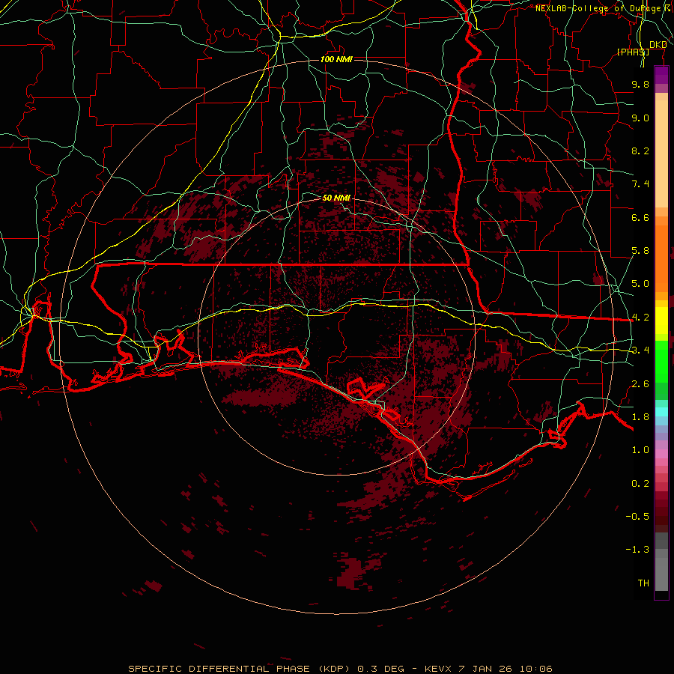Image resolution: width=674 pixels, height=674 pixels.
Task: Click the 8.2 value on the color scale
Action: pyautogui.click(x=640, y=151)
